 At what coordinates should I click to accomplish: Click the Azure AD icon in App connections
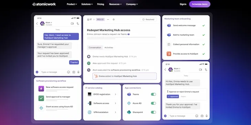tap(129, 103)
